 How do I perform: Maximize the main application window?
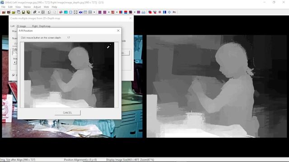(x=274, y=2)
